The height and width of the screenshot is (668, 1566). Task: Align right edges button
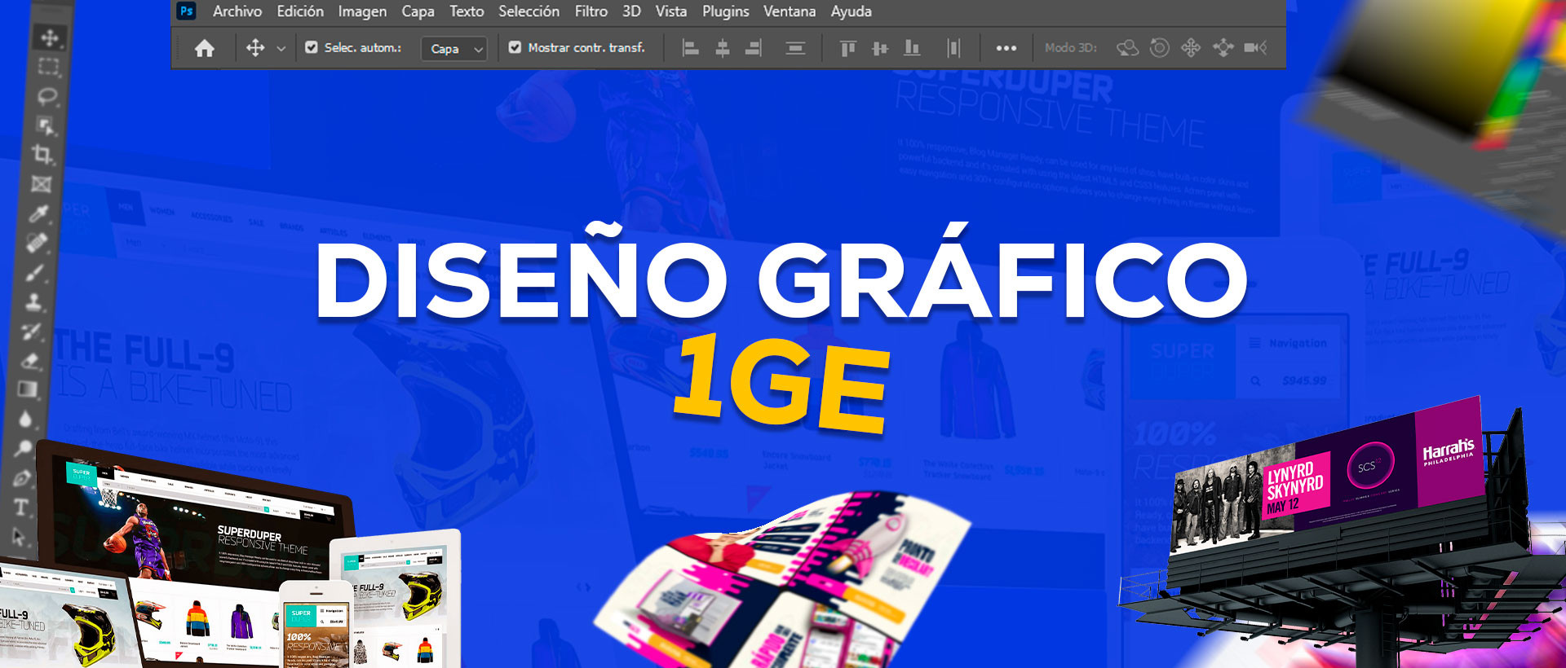(x=754, y=48)
